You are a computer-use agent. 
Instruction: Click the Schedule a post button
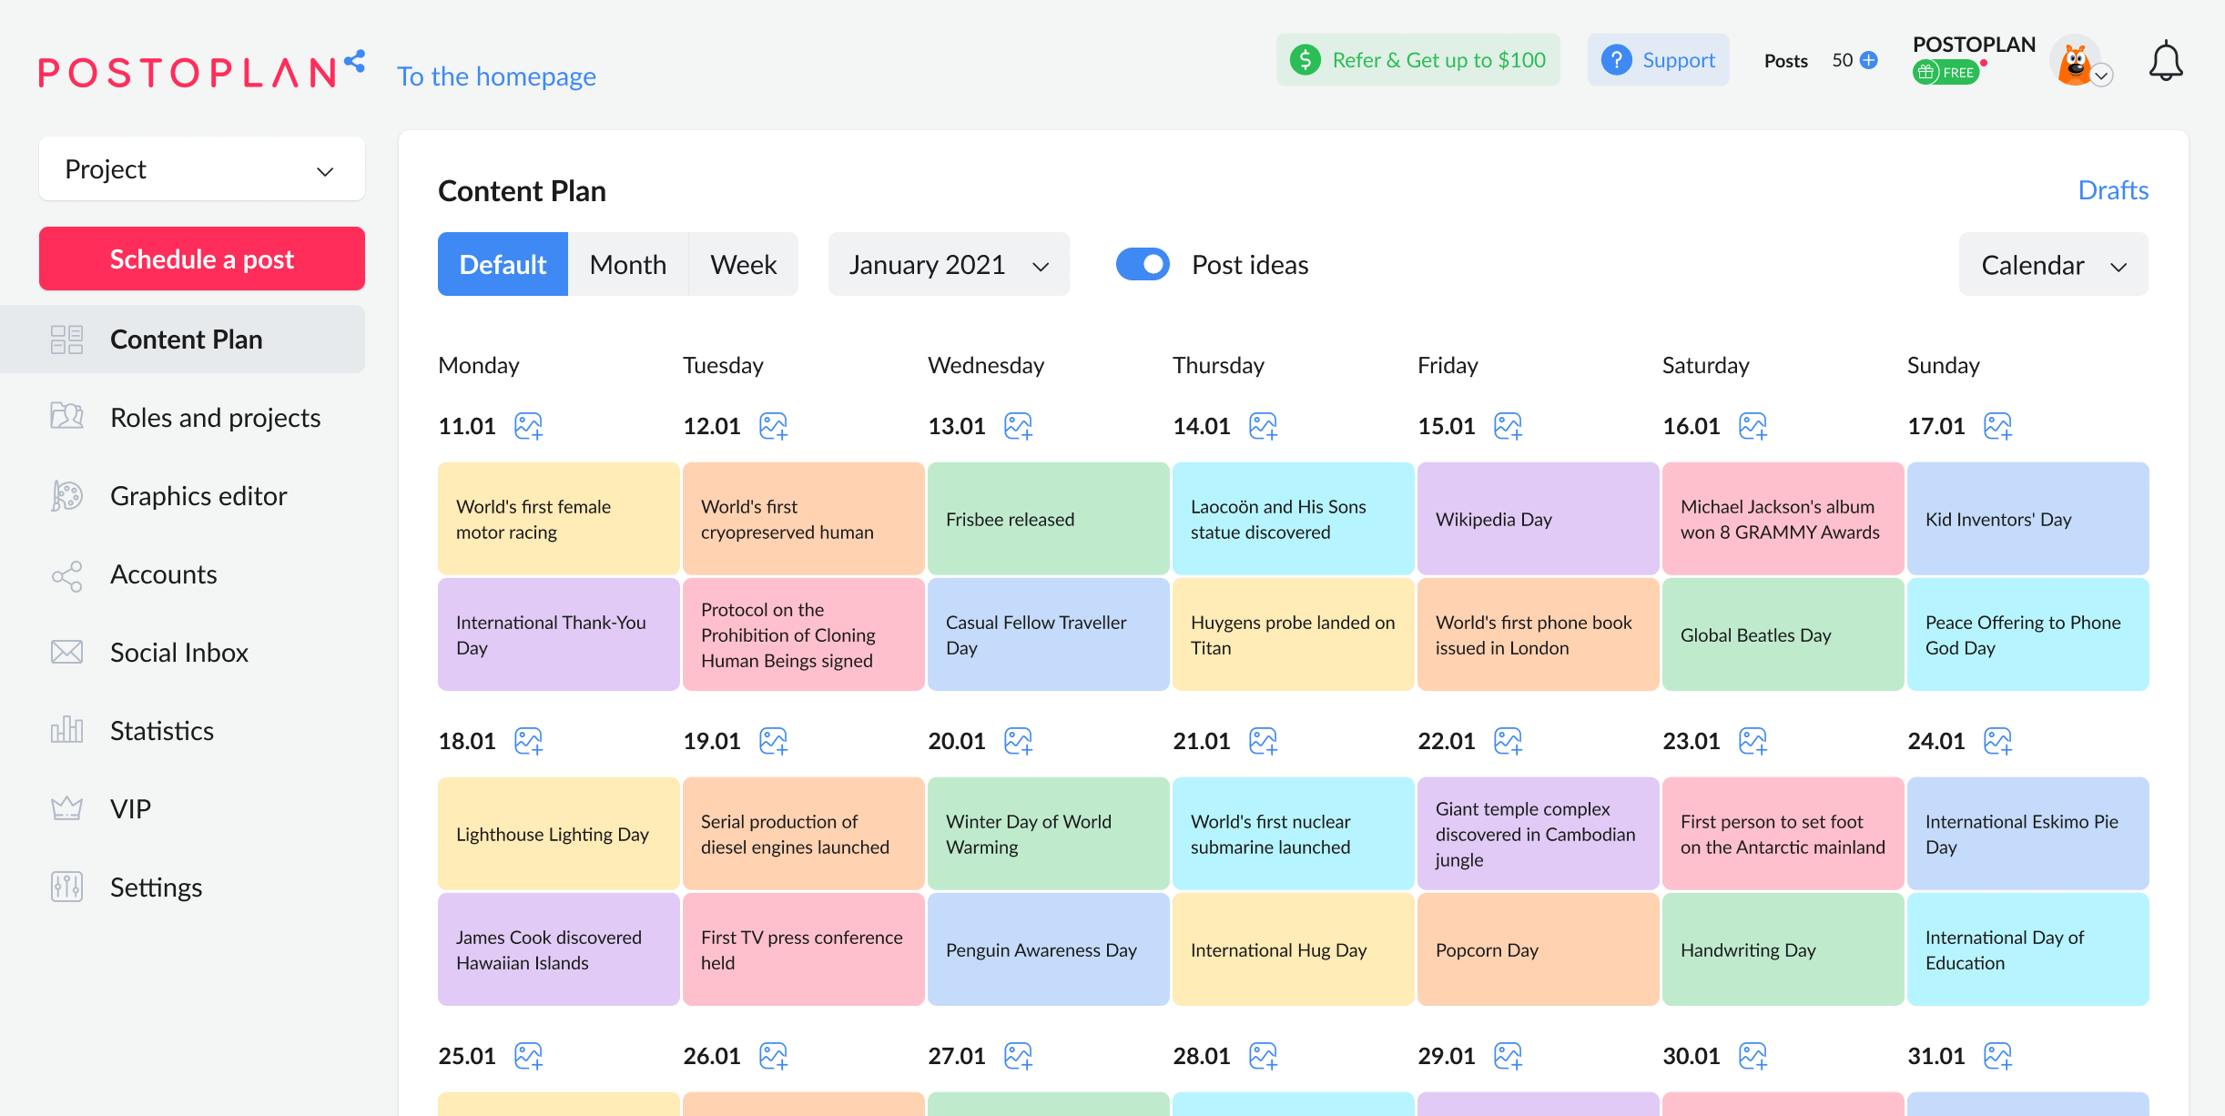(x=202, y=259)
